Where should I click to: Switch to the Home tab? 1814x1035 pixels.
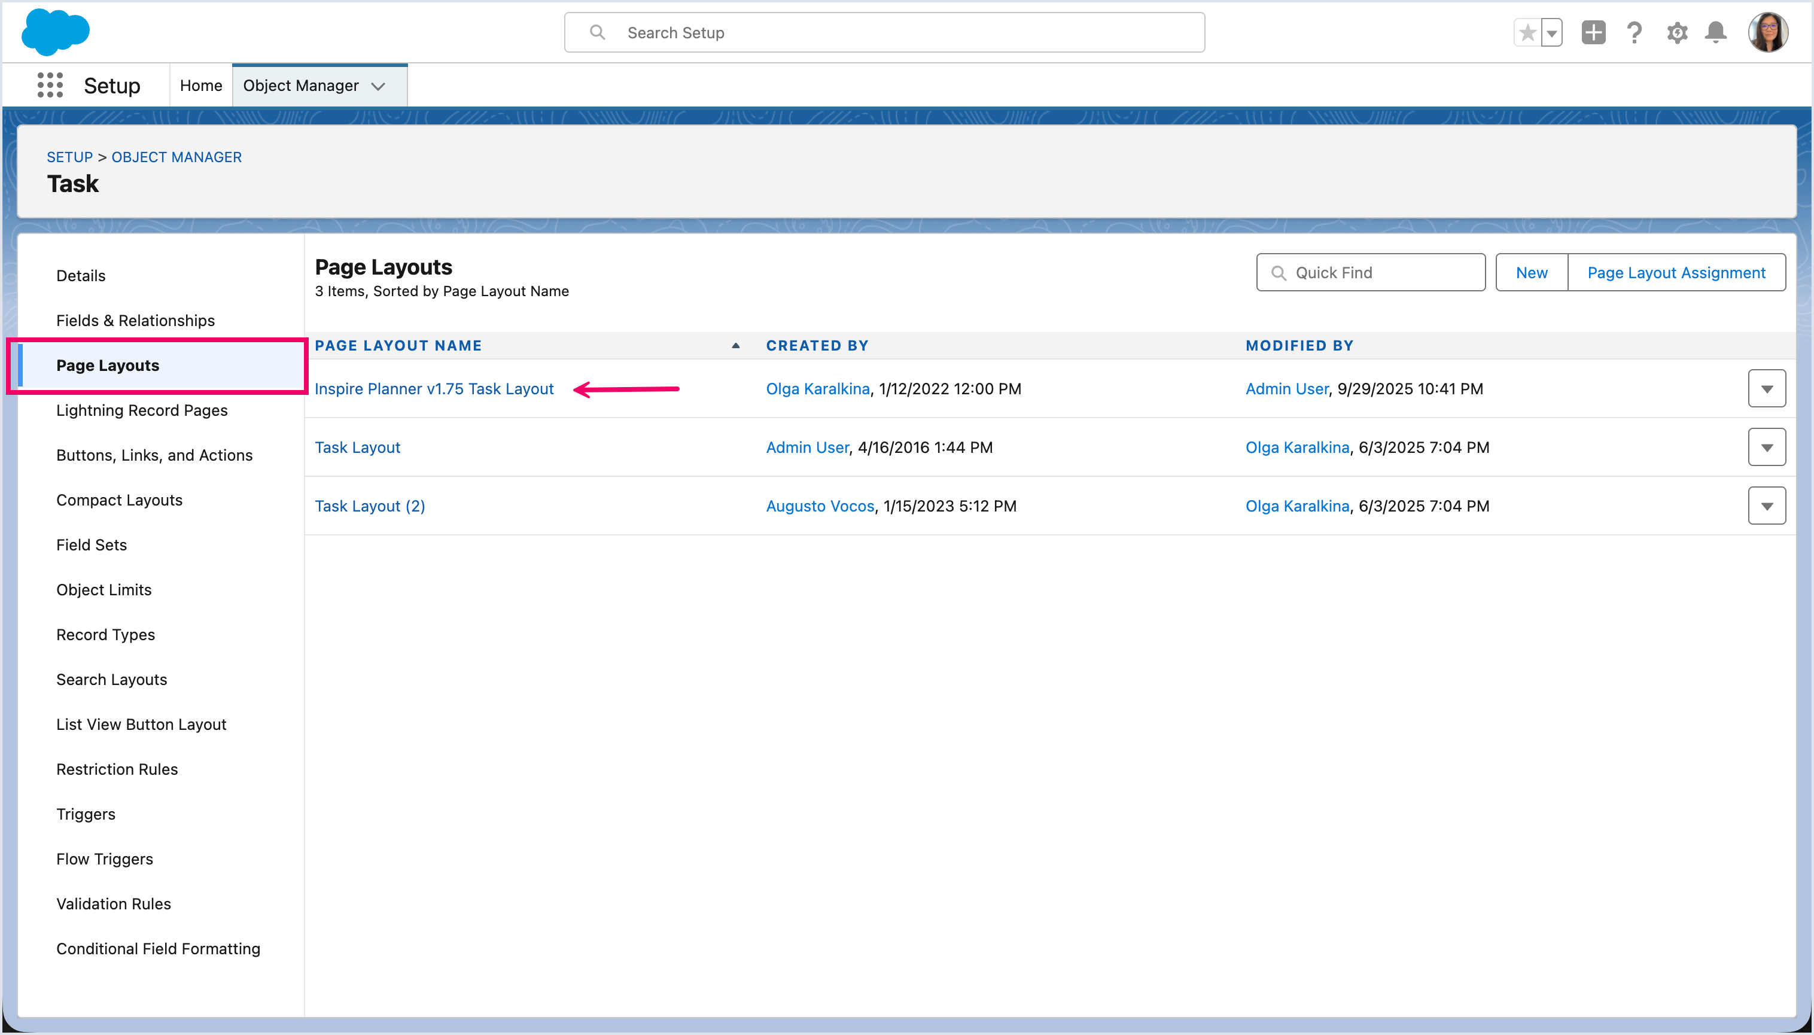coord(200,86)
